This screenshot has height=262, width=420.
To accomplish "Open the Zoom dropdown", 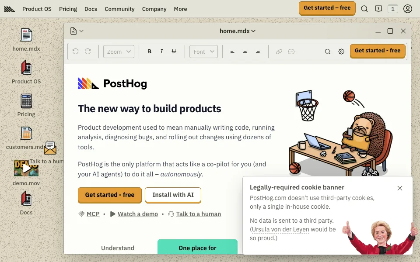I will 119,52.
